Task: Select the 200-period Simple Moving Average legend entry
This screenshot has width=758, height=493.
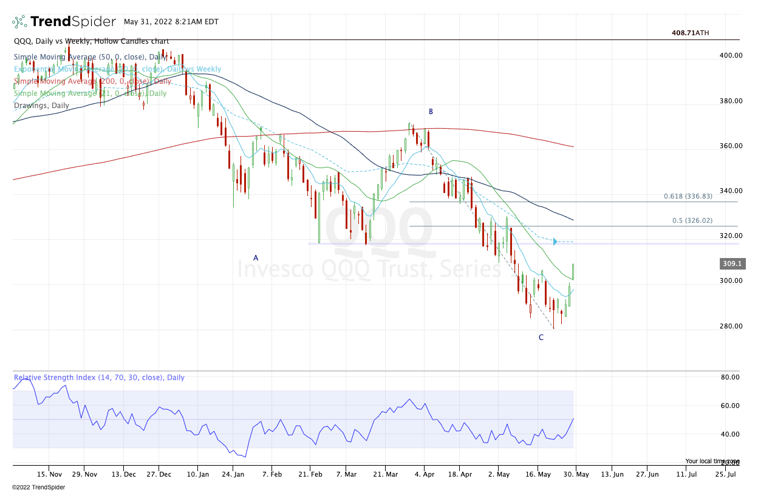Action: (x=93, y=81)
